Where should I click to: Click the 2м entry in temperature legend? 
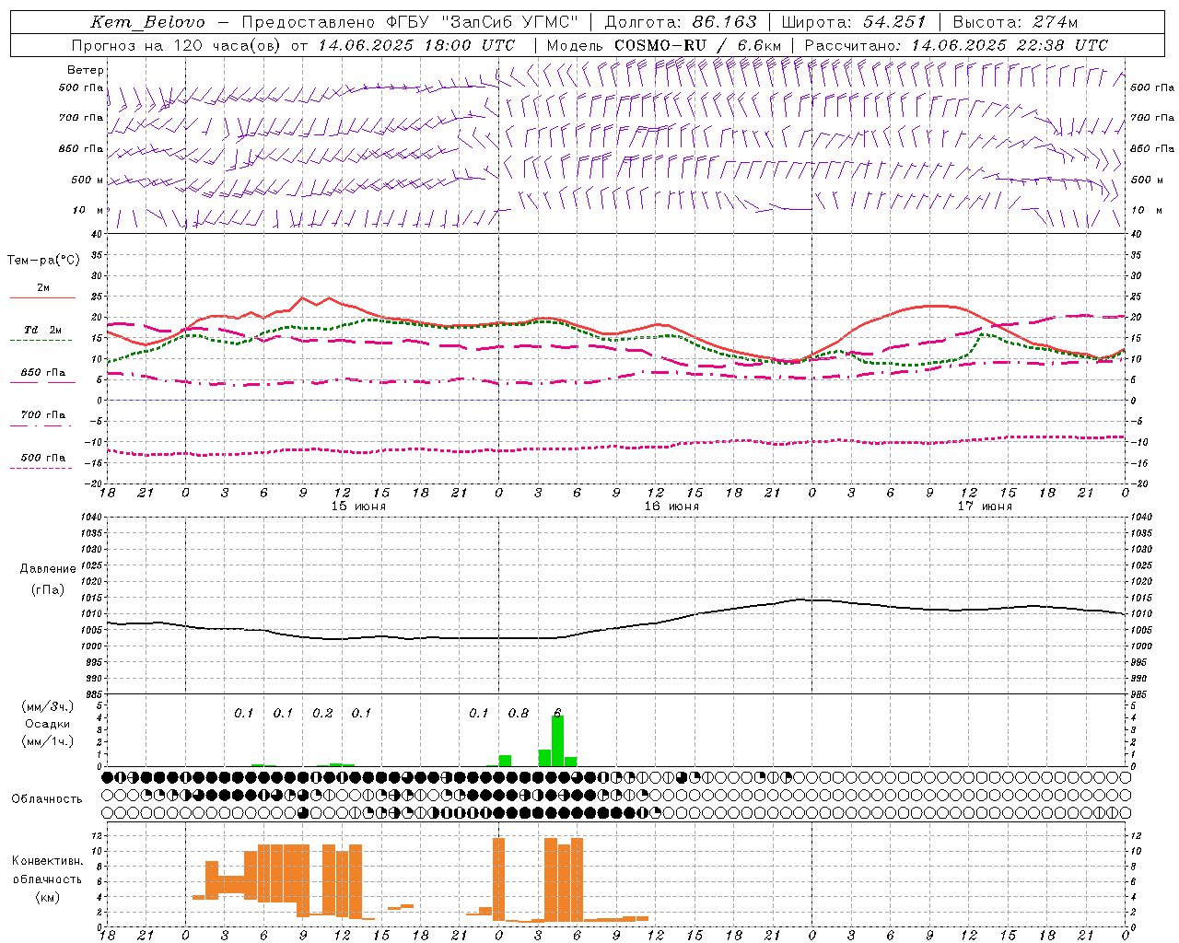pyautogui.click(x=43, y=288)
